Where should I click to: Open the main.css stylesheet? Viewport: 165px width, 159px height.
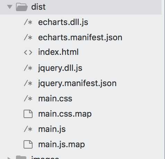pos(55,99)
